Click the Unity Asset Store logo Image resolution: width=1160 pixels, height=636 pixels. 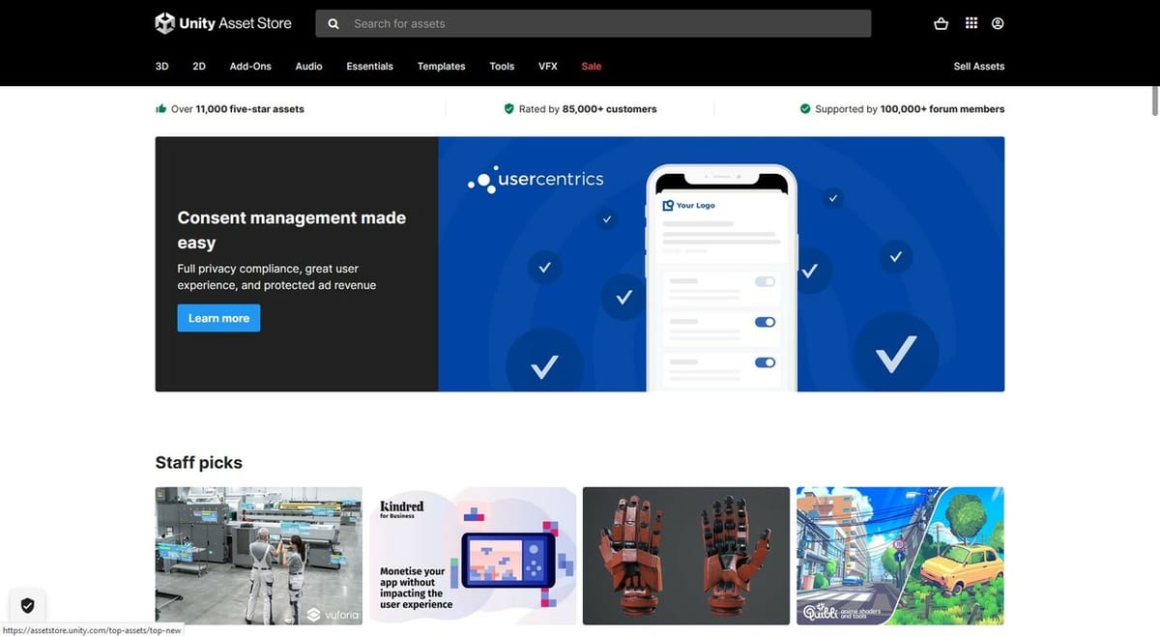click(223, 23)
